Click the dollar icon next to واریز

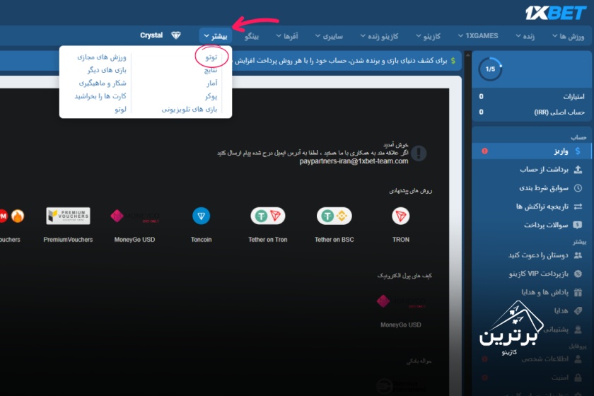pos(578,151)
